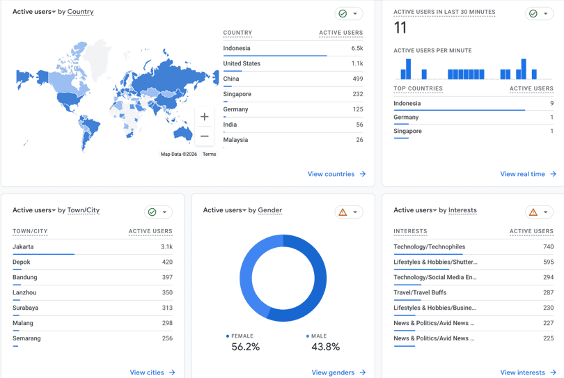Select China row in Country table
The width and height of the screenshot is (564, 378).
point(292,79)
